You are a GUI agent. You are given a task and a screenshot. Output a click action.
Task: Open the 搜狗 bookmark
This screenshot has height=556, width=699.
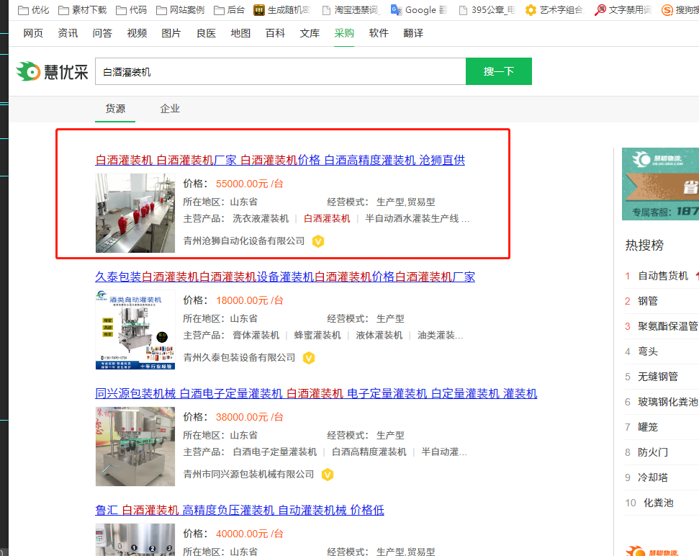click(680, 10)
